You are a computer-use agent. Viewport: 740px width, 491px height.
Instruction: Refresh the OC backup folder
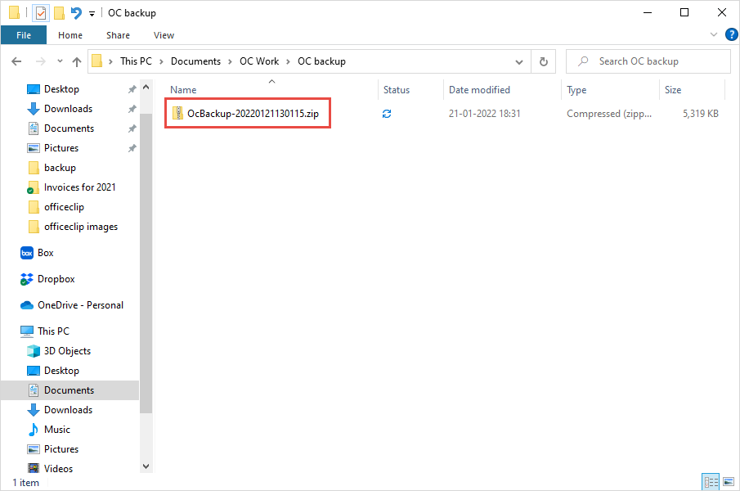tap(544, 62)
